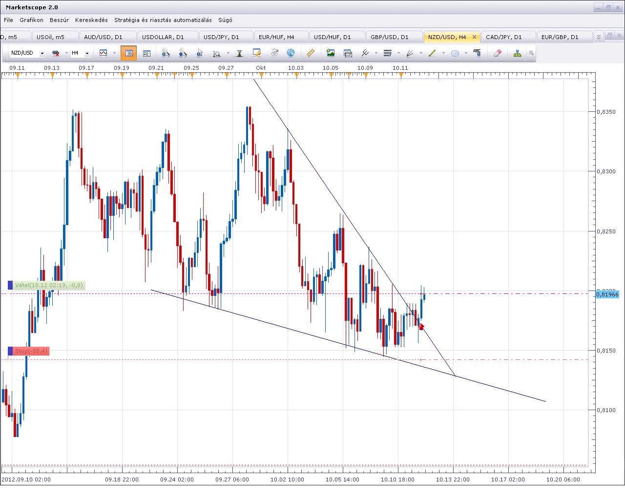Click the 10.13 22:00 time label
This screenshot has height=500, width=625.
453,479
